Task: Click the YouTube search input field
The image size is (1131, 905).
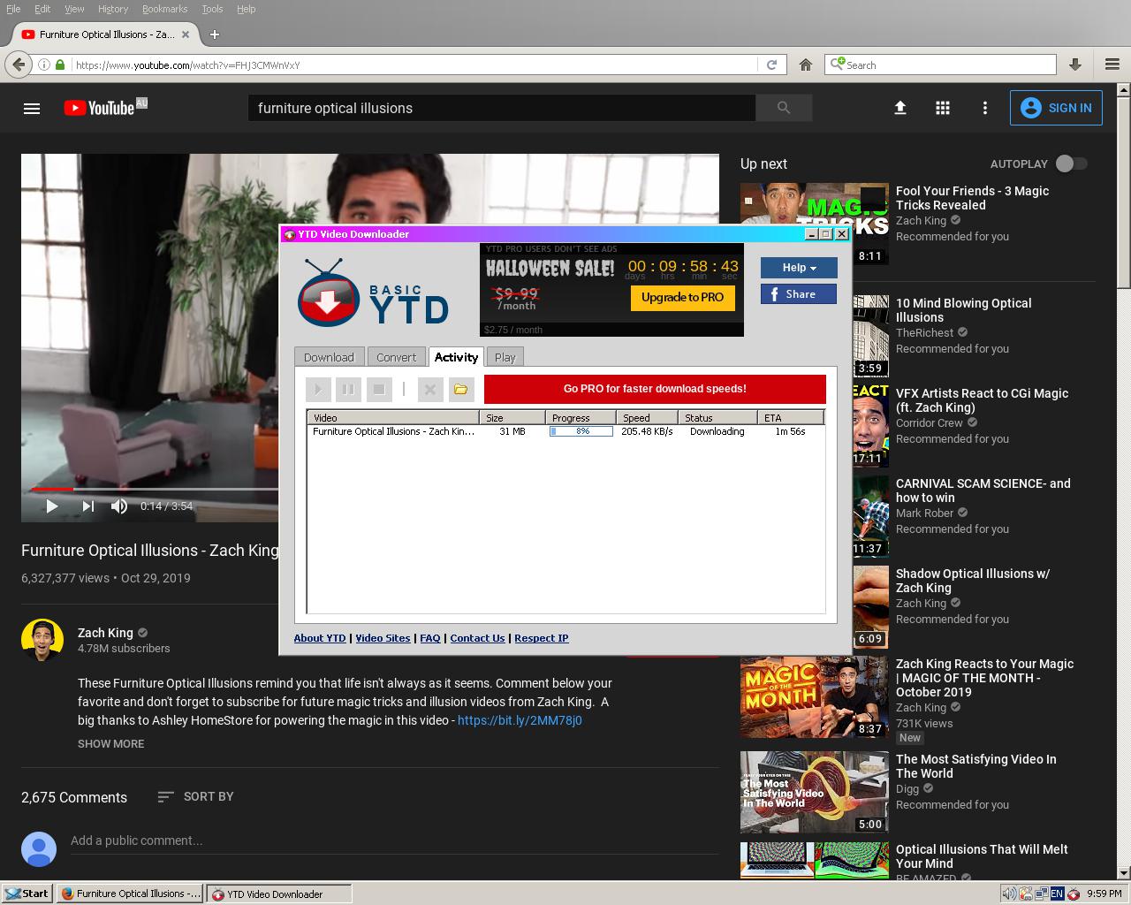Action: click(x=501, y=108)
